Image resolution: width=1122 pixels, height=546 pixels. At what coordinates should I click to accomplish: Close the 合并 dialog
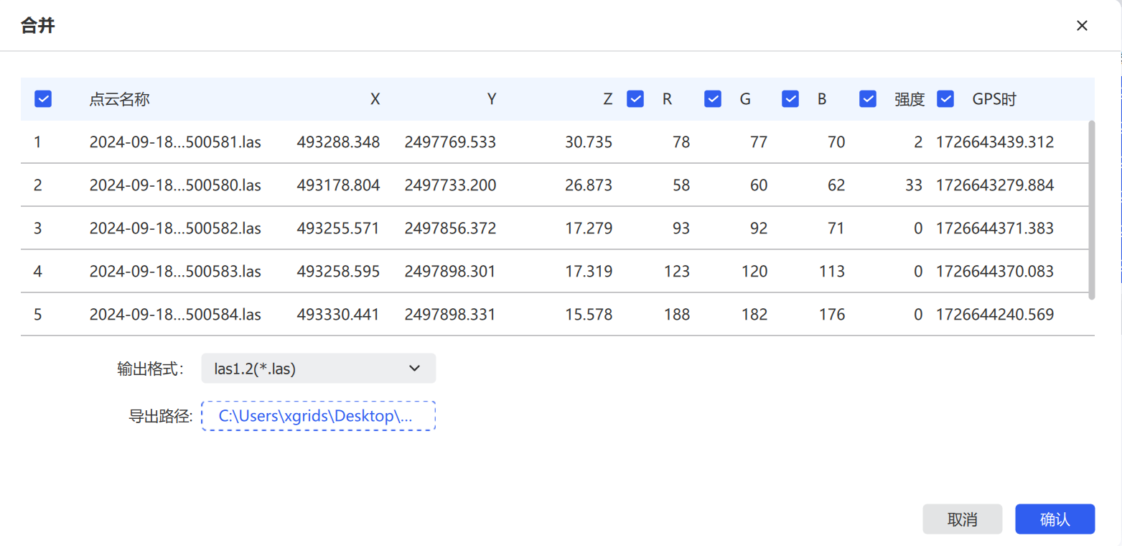pyautogui.click(x=1082, y=26)
